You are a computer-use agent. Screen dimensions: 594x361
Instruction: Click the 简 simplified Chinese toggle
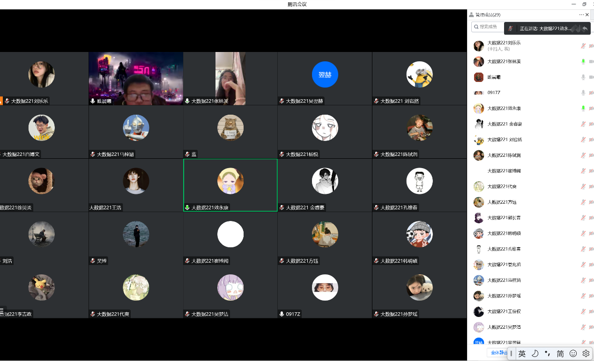click(560, 354)
